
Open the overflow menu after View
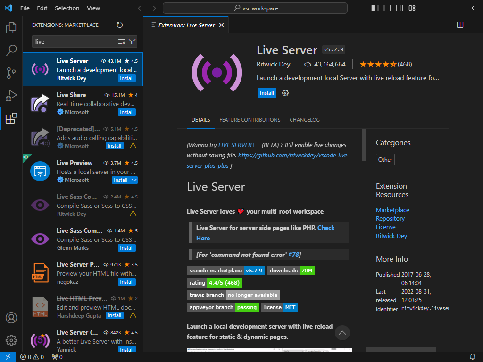click(x=113, y=8)
